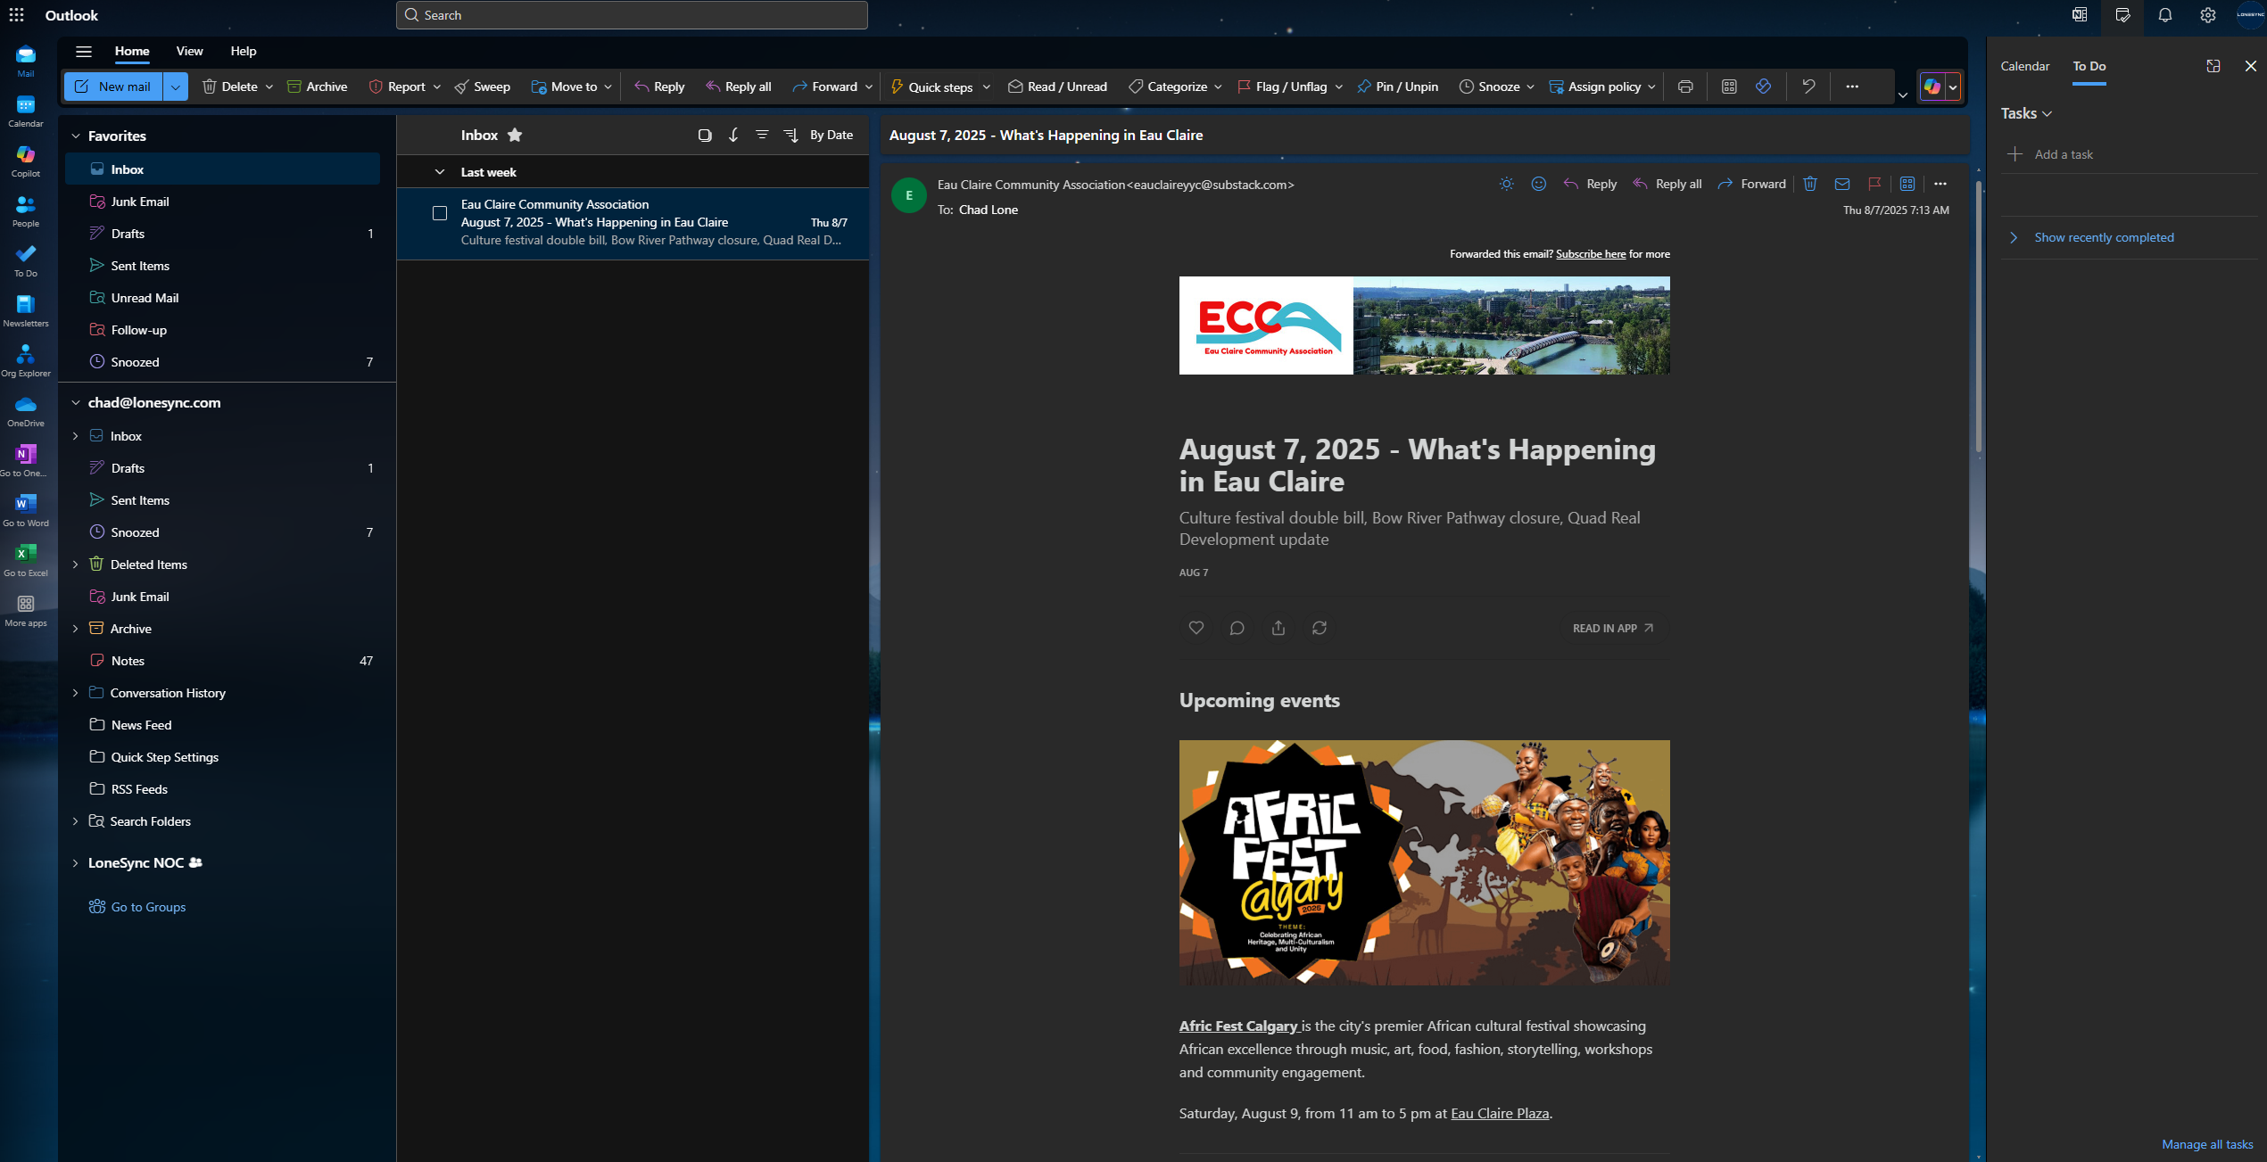Open the app launcher waffle icon
The height and width of the screenshot is (1162, 2267).
coord(16,15)
